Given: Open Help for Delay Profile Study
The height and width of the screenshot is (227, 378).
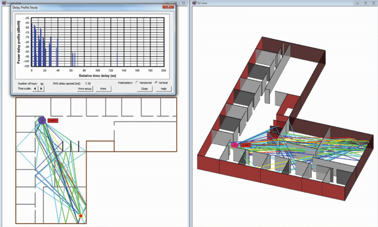Looking at the screenshot, I should (163, 89).
